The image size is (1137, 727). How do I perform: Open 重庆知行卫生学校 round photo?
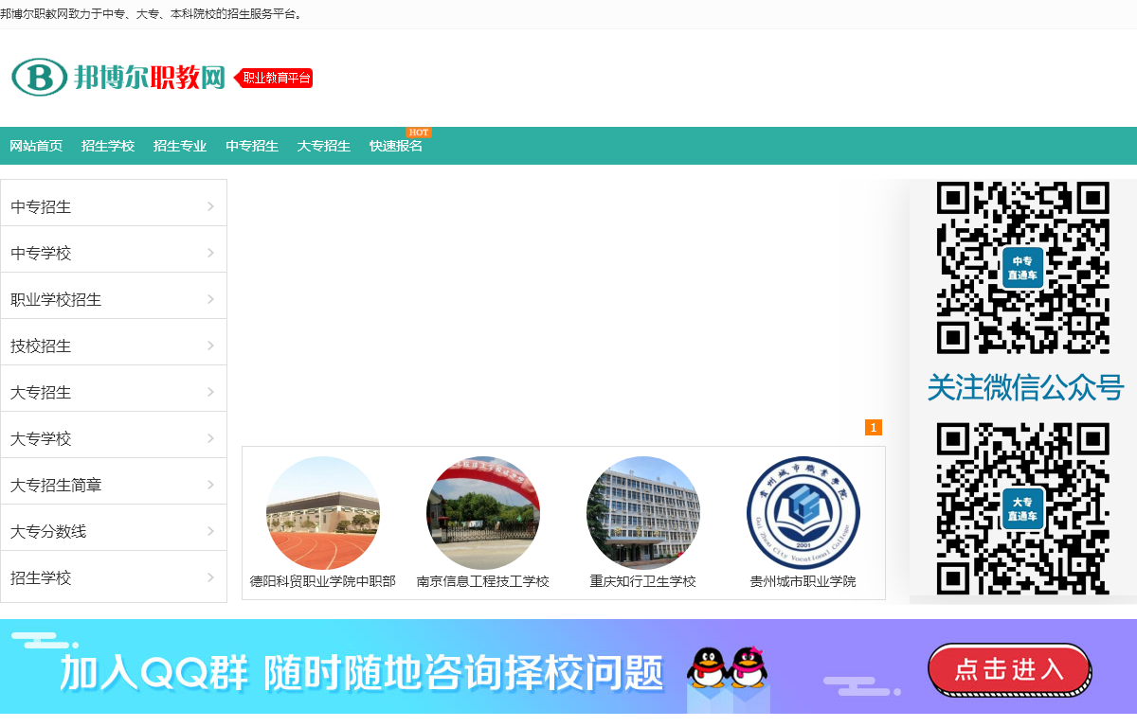(x=643, y=513)
